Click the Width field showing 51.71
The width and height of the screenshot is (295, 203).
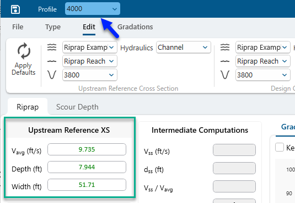(87, 185)
